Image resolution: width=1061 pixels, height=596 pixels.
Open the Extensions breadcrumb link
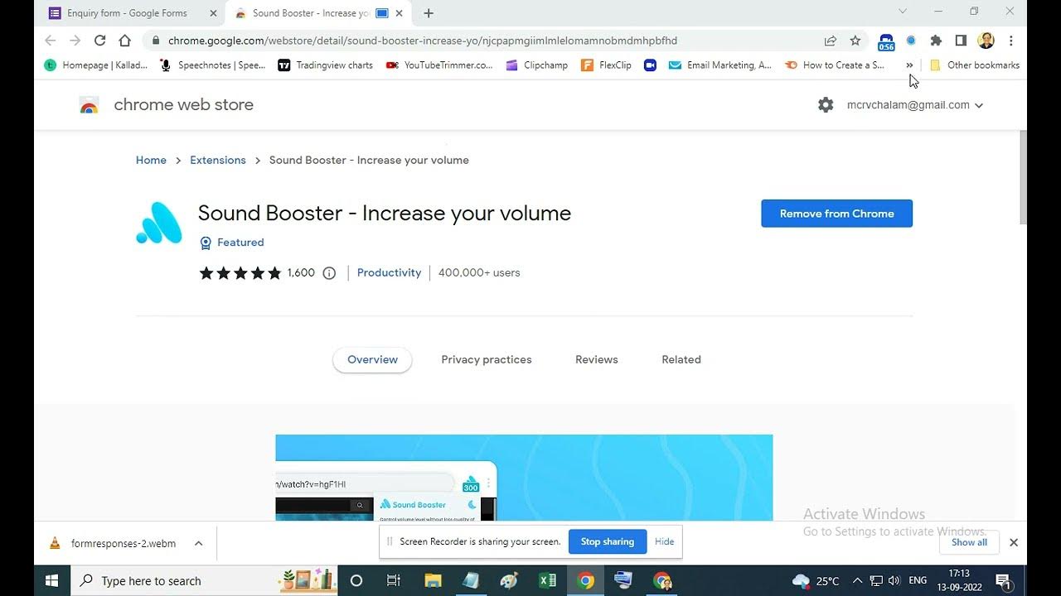point(218,161)
